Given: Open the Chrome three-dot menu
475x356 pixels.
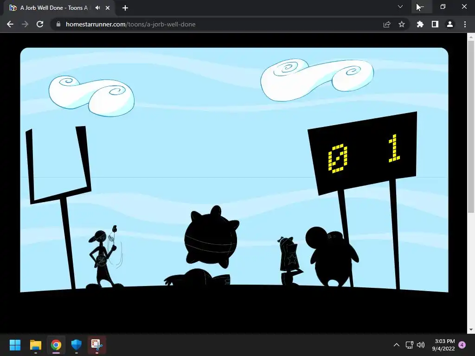Looking at the screenshot, I should point(465,24).
